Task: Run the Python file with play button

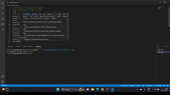Action: 160,2
